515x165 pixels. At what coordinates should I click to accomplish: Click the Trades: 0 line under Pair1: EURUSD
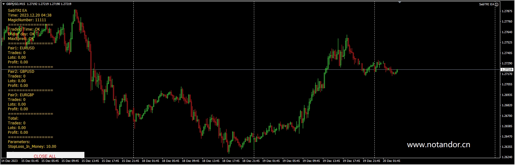coord(17,53)
